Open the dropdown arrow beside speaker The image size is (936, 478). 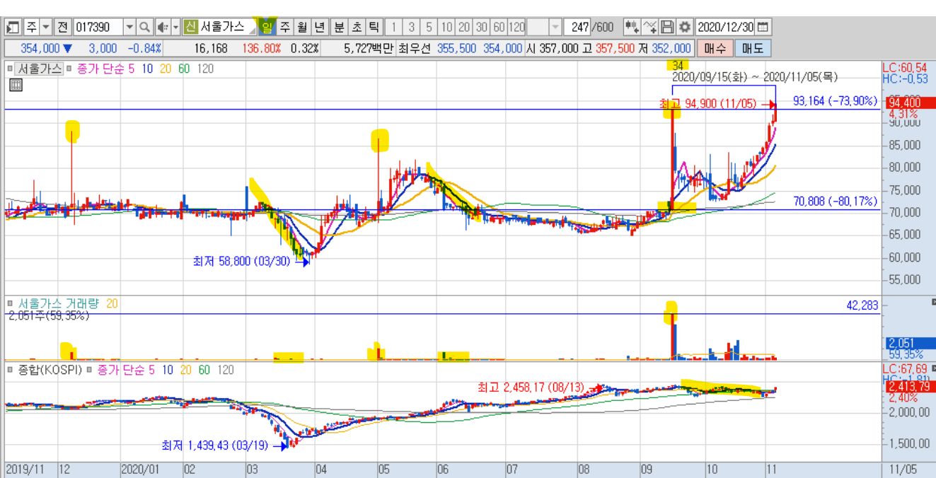pos(175,27)
